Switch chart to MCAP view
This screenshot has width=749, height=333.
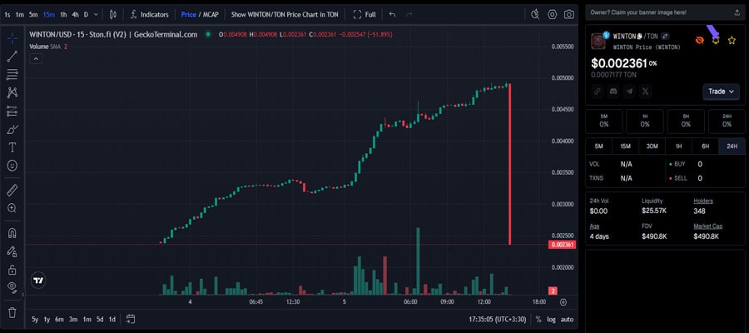coord(211,14)
